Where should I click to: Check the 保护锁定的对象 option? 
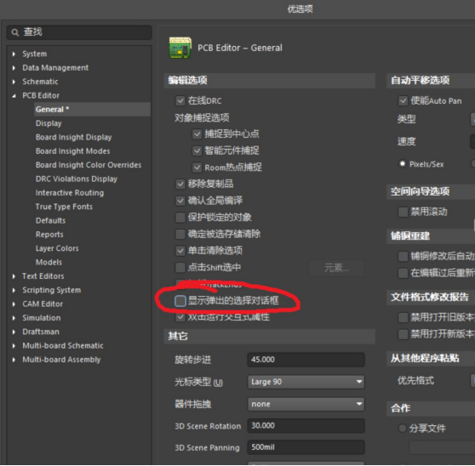click(180, 217)
